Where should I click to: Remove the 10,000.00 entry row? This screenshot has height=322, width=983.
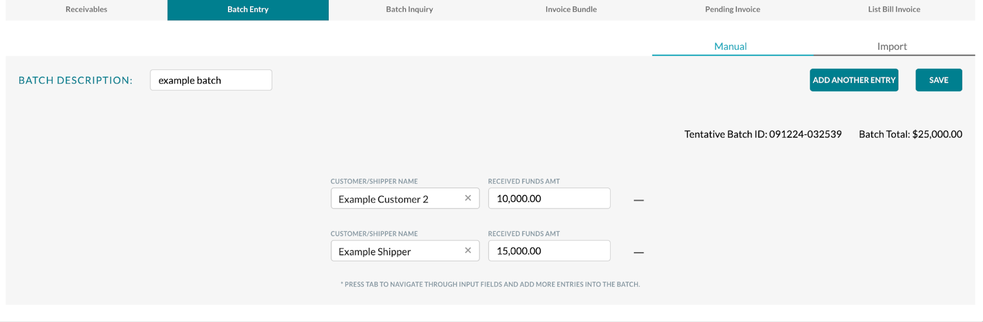click(639, 200)
